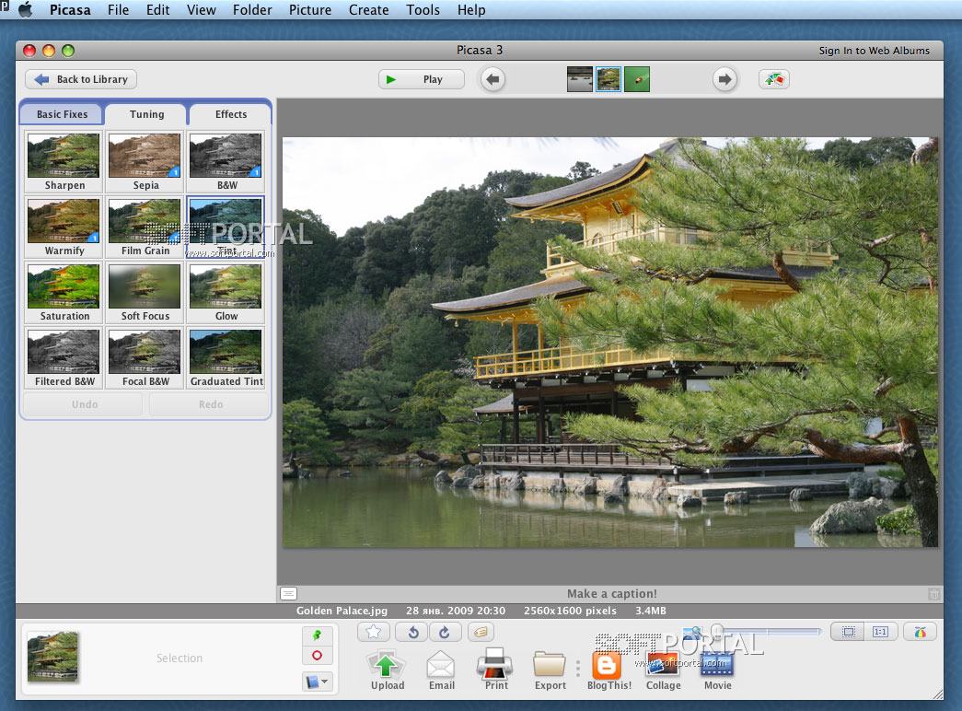Viewport: 962px width, 711px height.
Task: Click the Back to Library button
Action: pyautogui.click(x=81, y=79)
